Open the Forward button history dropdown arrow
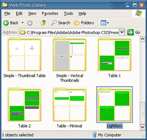Viewport: 147px width, 140px height. click(36, 23)
